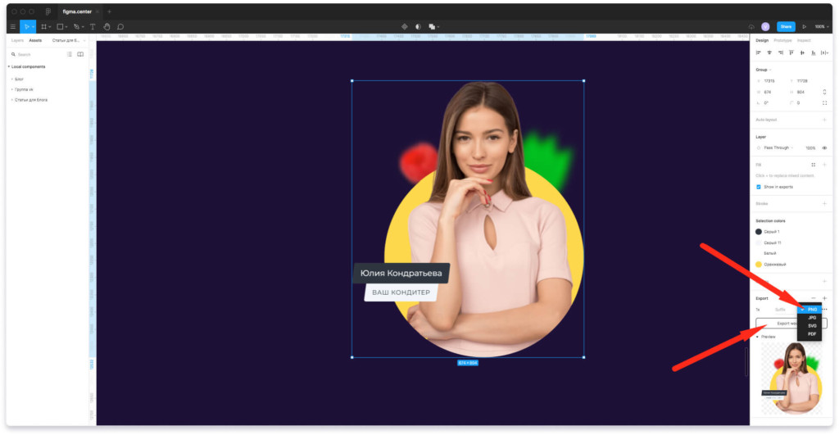The height and width of the screenshot is (435, 839).
Task: Open the main hamburger menu
Action: (x=12, y=26)
